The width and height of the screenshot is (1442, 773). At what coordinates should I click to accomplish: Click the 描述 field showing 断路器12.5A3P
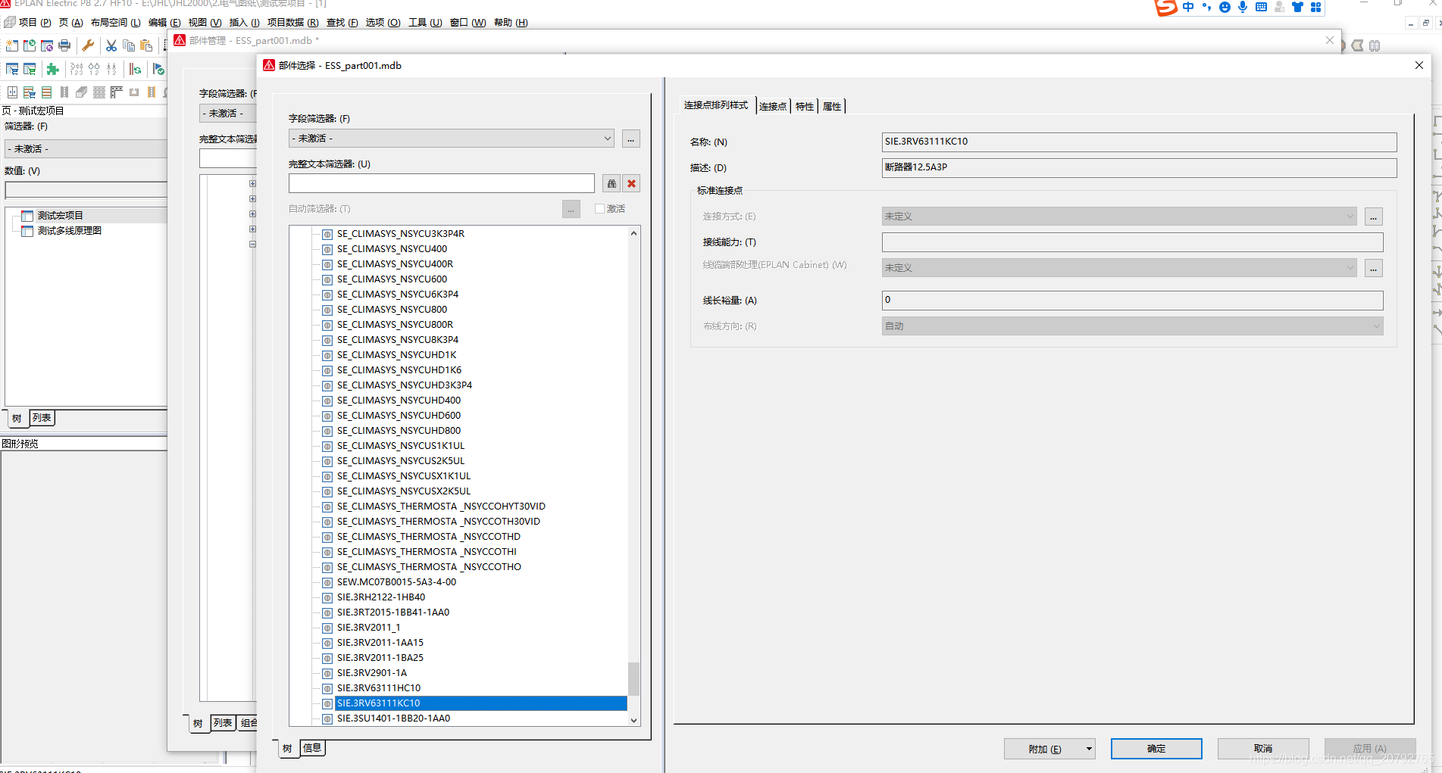1139,167
